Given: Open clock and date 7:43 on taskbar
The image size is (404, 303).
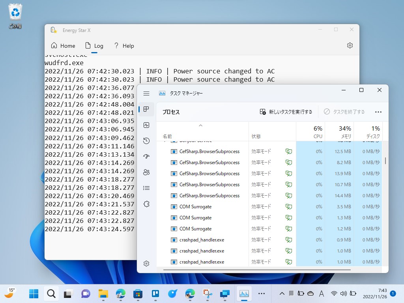Looking at the screenshot, I should 375,294.
